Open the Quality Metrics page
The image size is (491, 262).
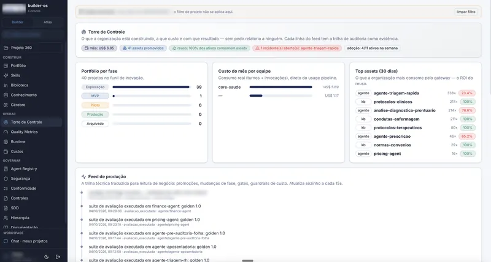point(33,132)
